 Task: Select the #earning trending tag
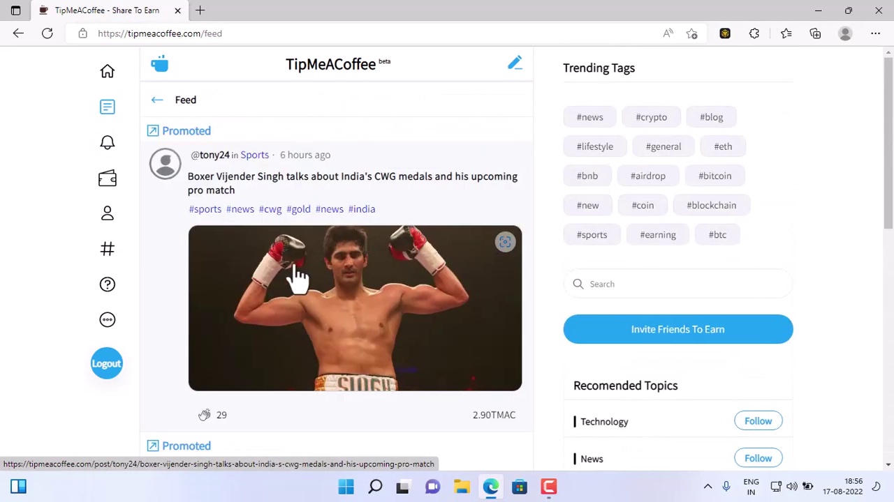(658, 234)
